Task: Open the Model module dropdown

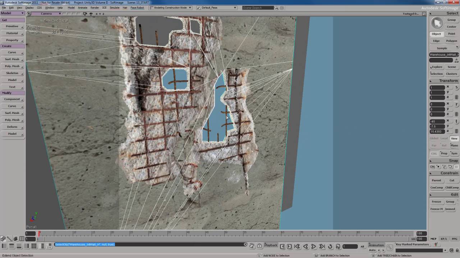Action: 12,13
